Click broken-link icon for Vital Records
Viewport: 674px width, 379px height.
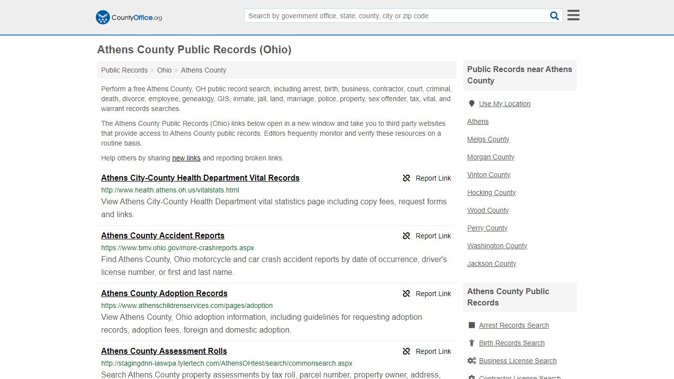click(x=407, y=178)
